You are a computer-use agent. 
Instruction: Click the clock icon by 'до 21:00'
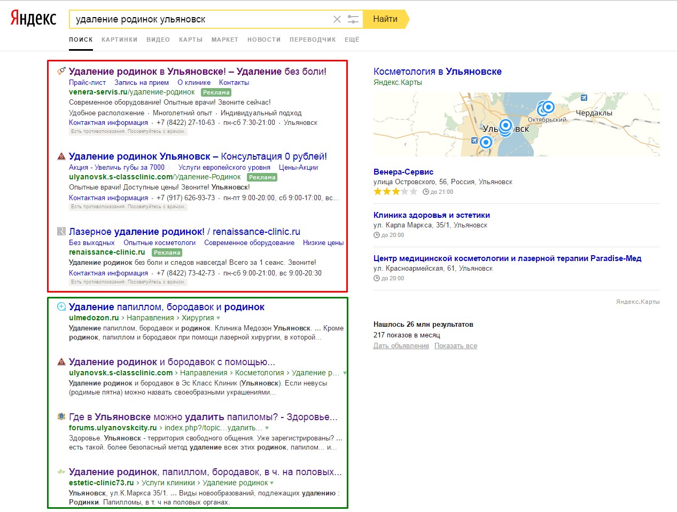pos(426,192)
